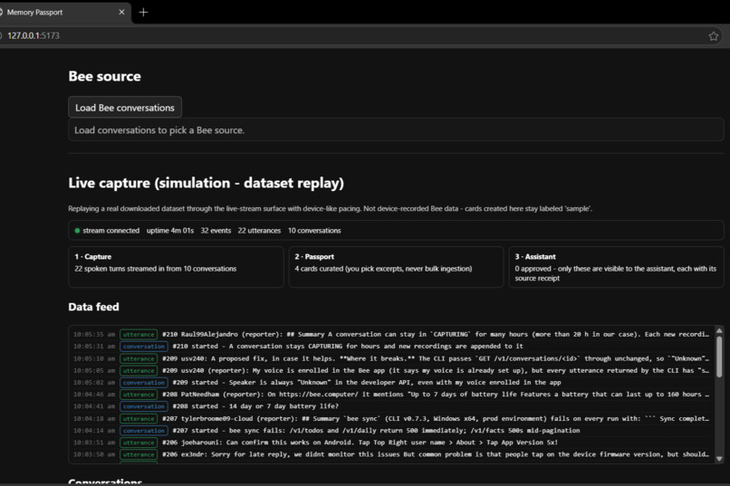The width and height of the screenshot is (730, 486).
Task: Click the '32 events' status entry
Action: (x=216, y=231)
